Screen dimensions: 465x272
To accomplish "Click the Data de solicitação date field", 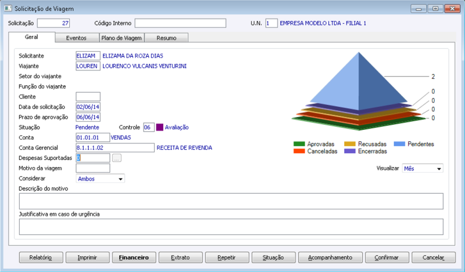I will click(88, 107).
